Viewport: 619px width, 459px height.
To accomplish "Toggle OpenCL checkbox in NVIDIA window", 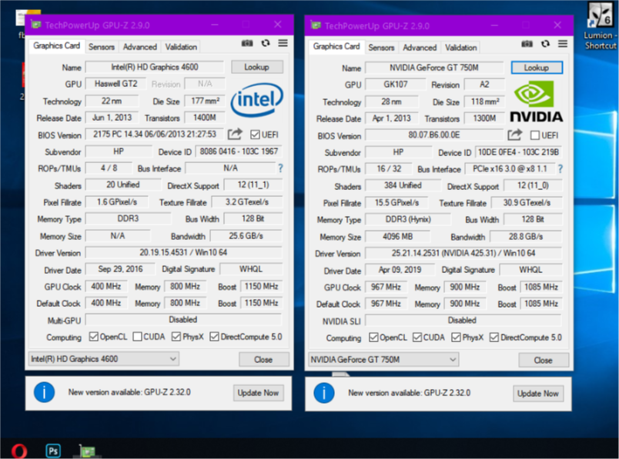I will pyautogui.click(x=373, y=338).
